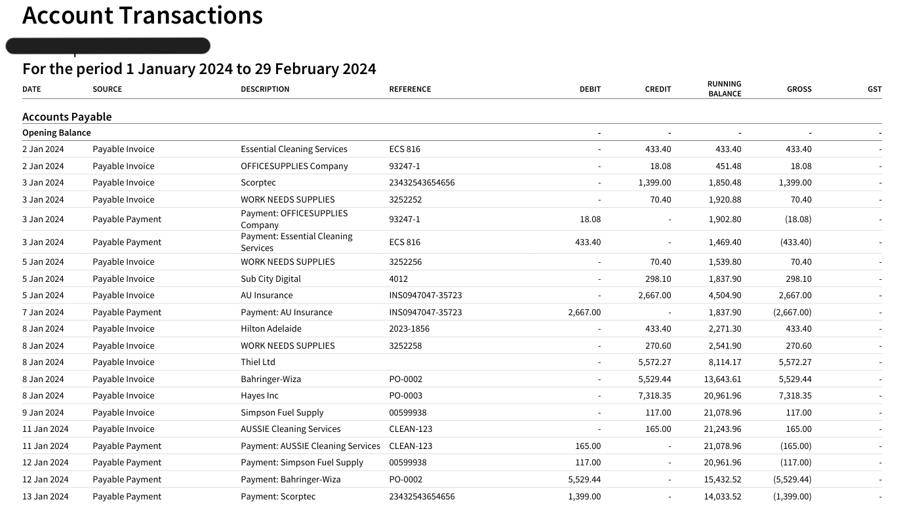Click the Opening Balance row label
Screen dimensions: 903x525
click(x=56, y=132)
